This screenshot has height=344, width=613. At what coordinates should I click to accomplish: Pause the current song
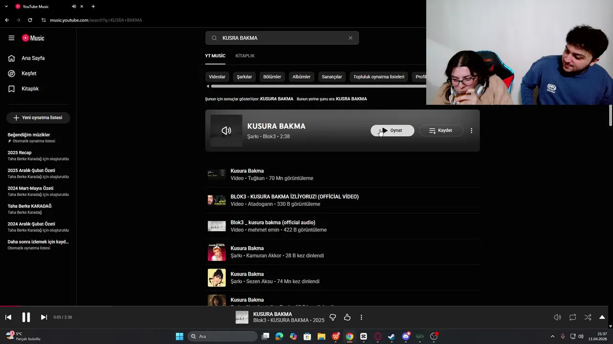pos(26,317)
